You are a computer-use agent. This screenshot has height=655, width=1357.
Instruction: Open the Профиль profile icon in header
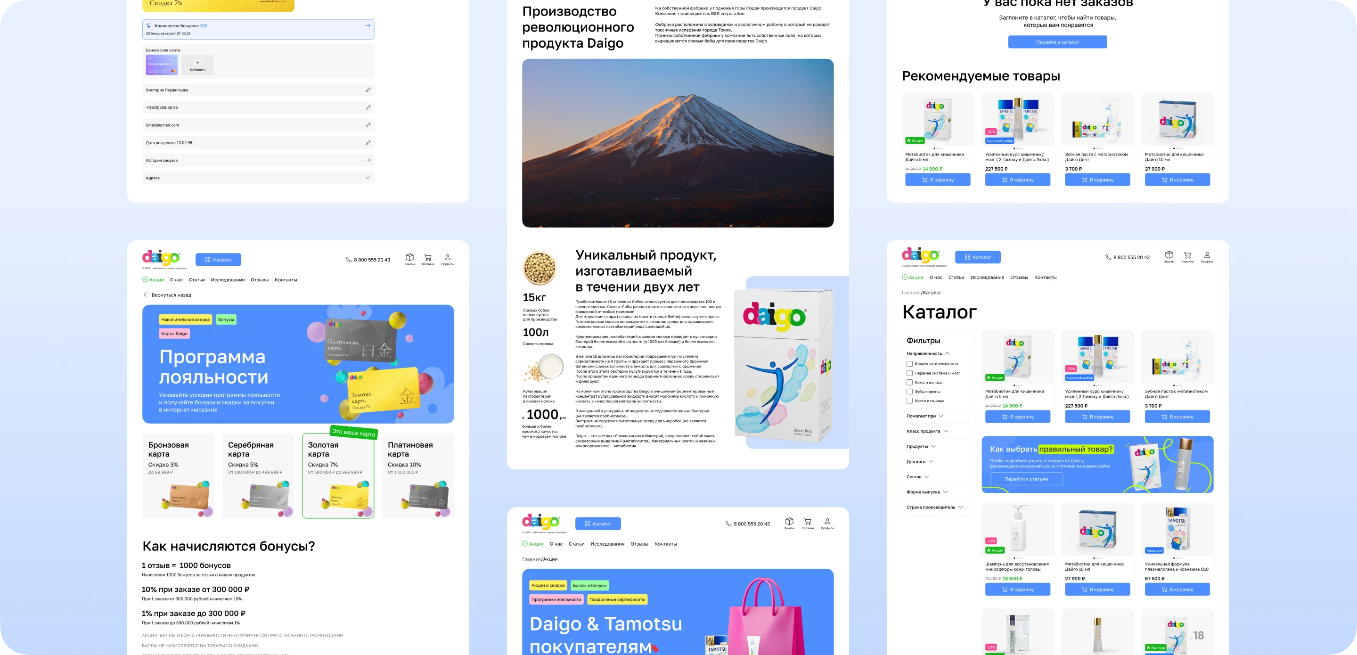point(1206,254)
